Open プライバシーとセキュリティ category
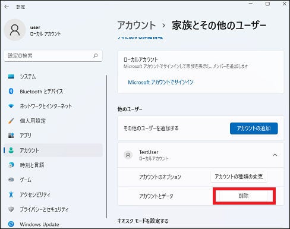The height and width of the screenshot is (229, 290). (x=53, y=209)
